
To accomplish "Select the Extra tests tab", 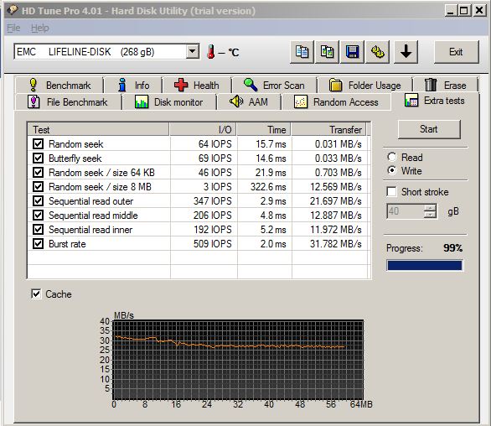I will [435, 101].
